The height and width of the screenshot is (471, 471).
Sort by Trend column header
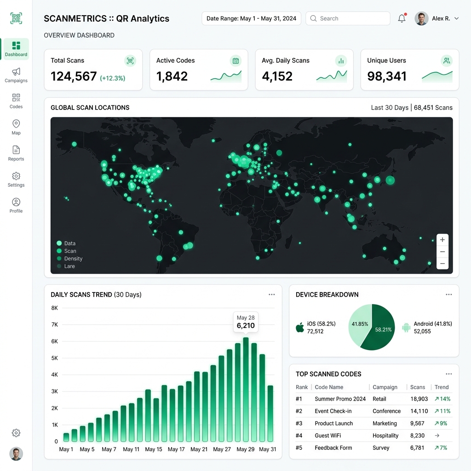point(441,387)
